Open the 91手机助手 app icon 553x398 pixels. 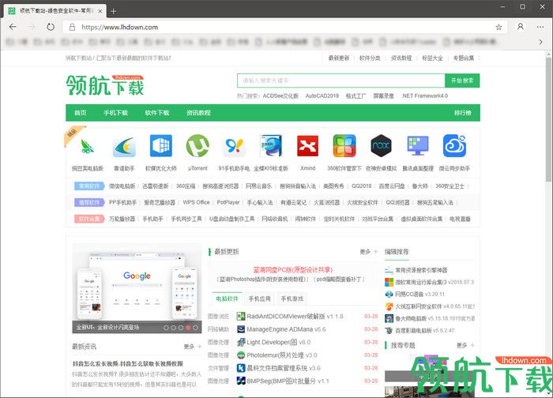click(x=234, y=145)
